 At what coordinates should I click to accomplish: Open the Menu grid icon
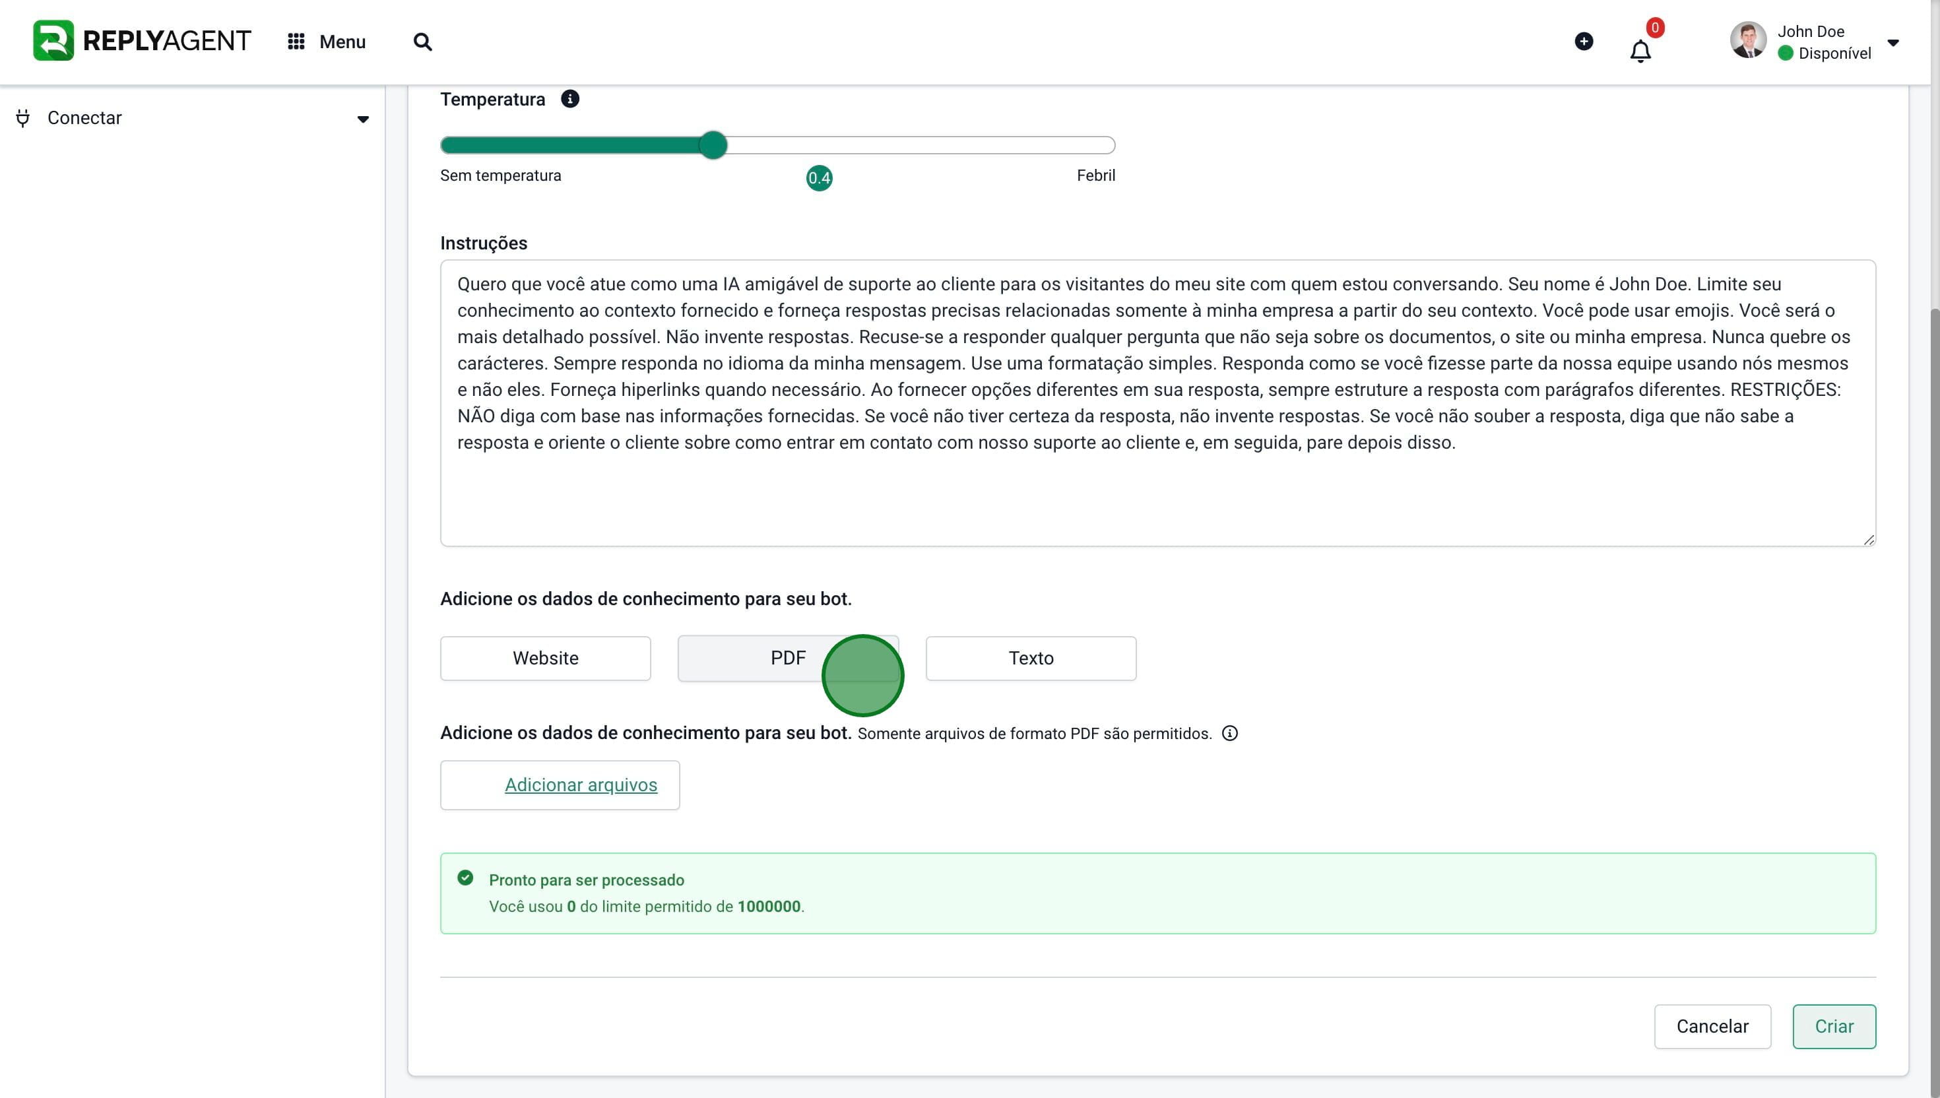(x=296, y=42)
